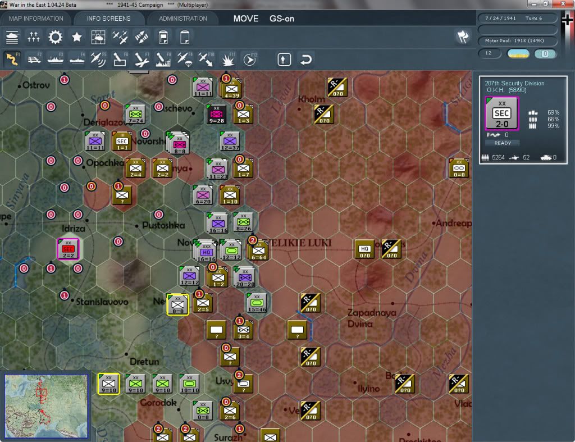
Task: Click the date and Turn 6 display
Action: [x=517, y=18]
